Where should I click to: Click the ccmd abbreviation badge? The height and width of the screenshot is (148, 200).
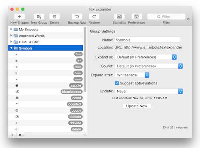point(77,98)
